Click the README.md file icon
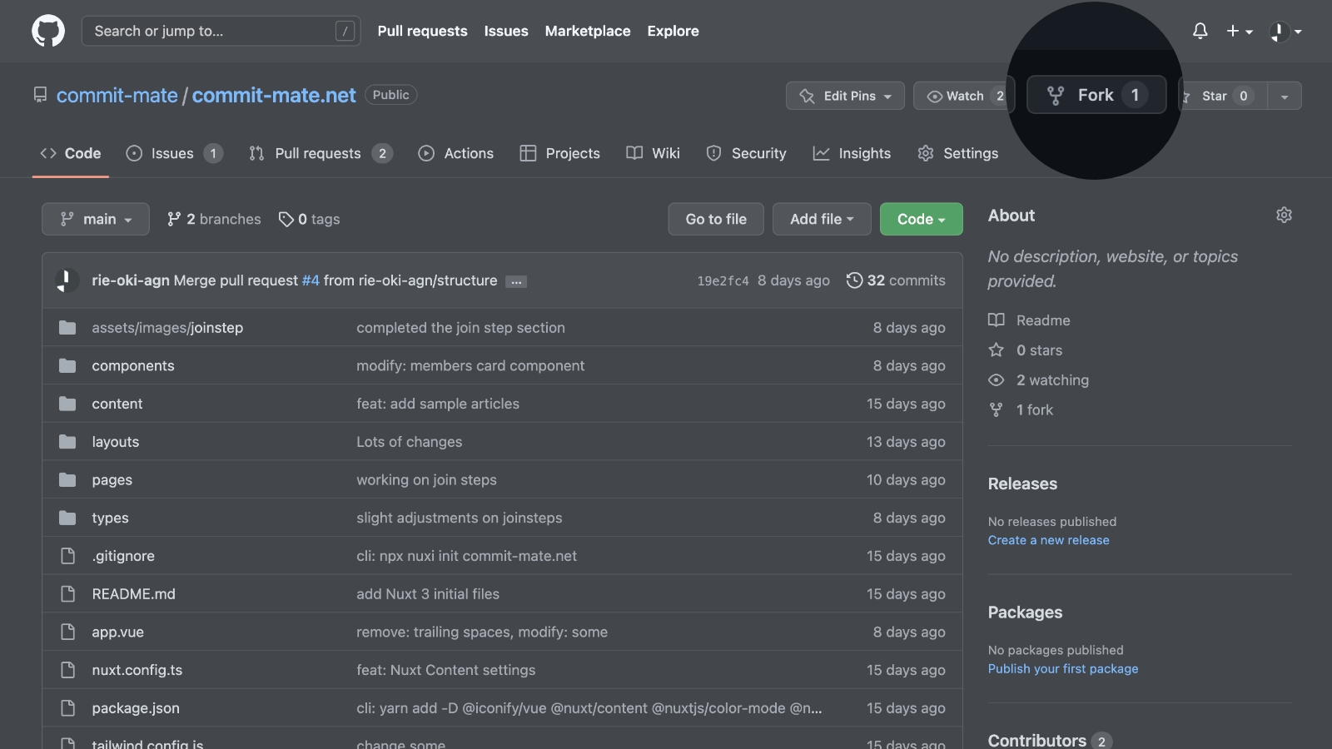The width and height of the screenshot is (1332, 749). coord(67,594)
